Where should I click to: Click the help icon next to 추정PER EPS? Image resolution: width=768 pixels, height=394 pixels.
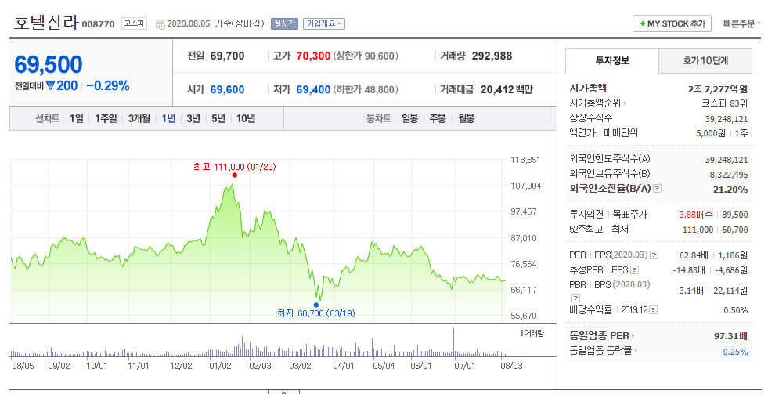tap(635, 269)
